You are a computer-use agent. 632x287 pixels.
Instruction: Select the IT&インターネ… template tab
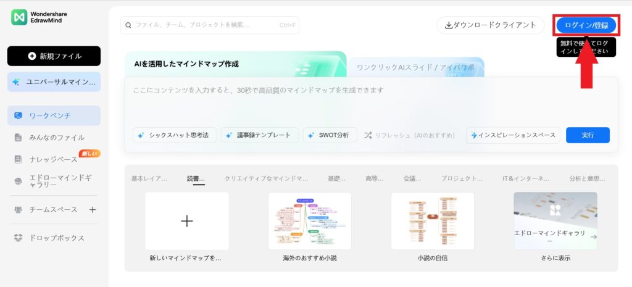coord(526,178)
